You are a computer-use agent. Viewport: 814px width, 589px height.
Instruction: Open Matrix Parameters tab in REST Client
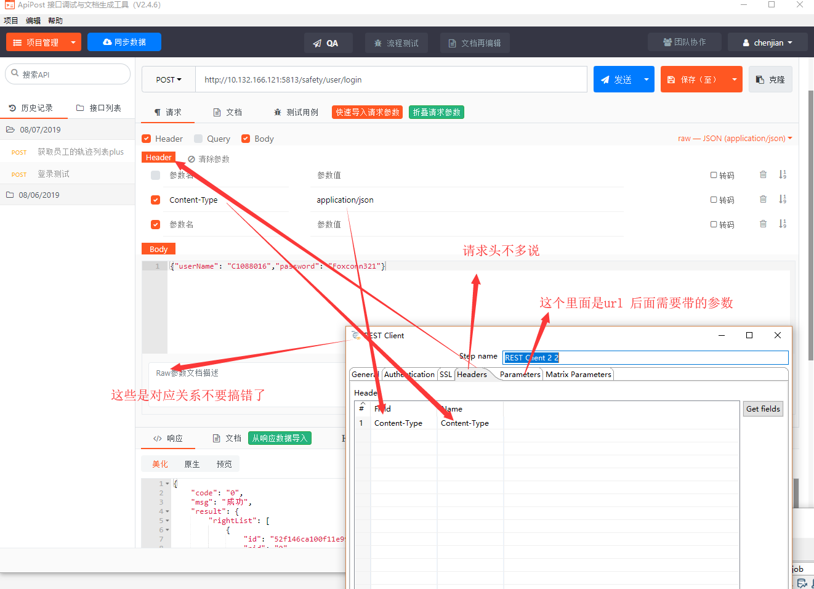[x=578, y=374]
